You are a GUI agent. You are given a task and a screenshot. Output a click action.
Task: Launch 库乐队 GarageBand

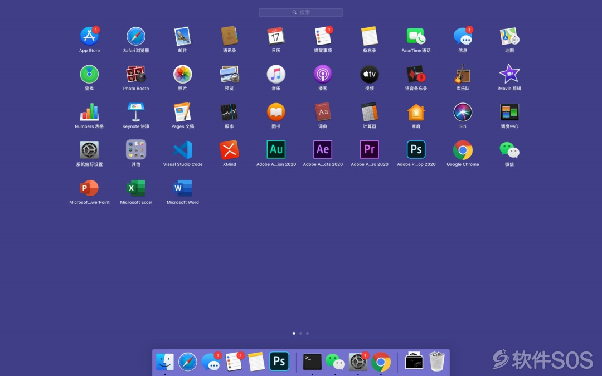463,74
